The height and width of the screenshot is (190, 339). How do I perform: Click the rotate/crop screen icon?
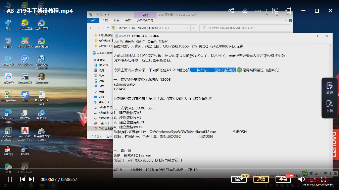click(288, 11)
